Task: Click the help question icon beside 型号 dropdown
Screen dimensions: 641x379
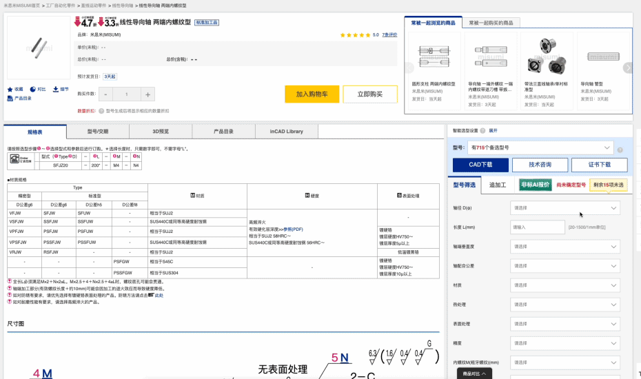Action: (x=620, y=150)
